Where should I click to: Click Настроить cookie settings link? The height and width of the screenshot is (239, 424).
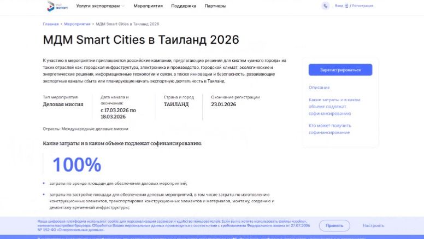point(373,225)
